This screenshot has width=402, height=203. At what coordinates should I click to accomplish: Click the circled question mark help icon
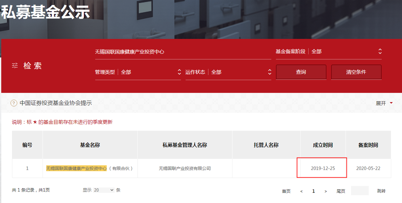14,103
